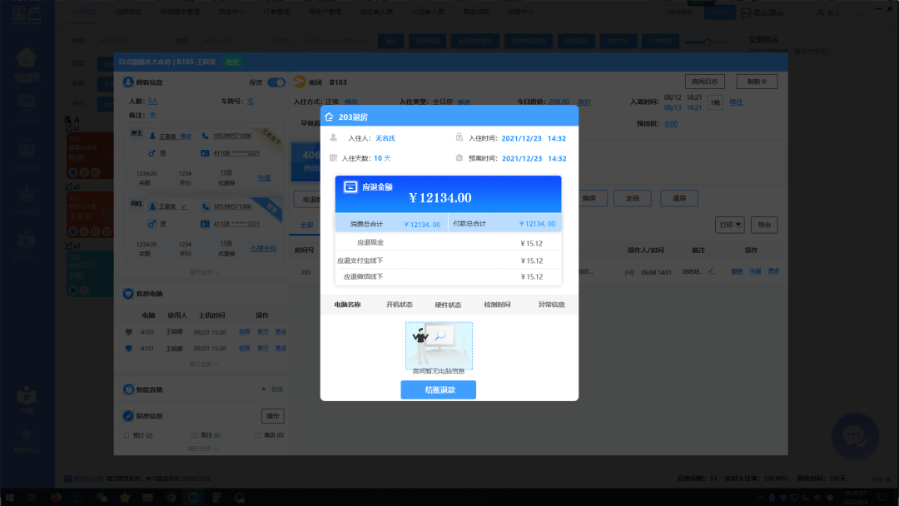Click the crown icon in left sidebar
Viewport: 899px width, 506px height.
(27, 194)
